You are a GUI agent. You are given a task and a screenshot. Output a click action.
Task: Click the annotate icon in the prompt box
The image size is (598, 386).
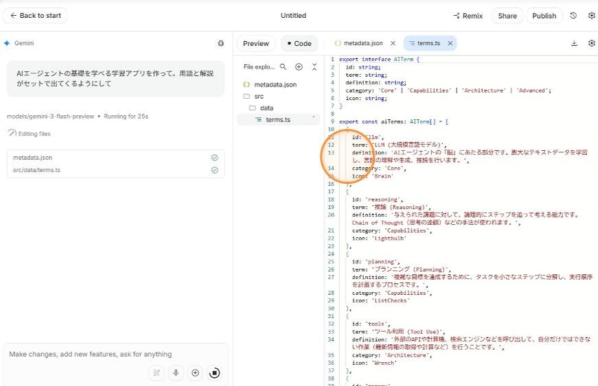157,372
